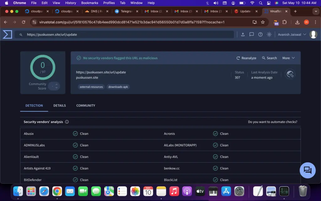This screenshot has width=321, height=201.
Task: Open Safari from the dock
Action: (44, 191)
